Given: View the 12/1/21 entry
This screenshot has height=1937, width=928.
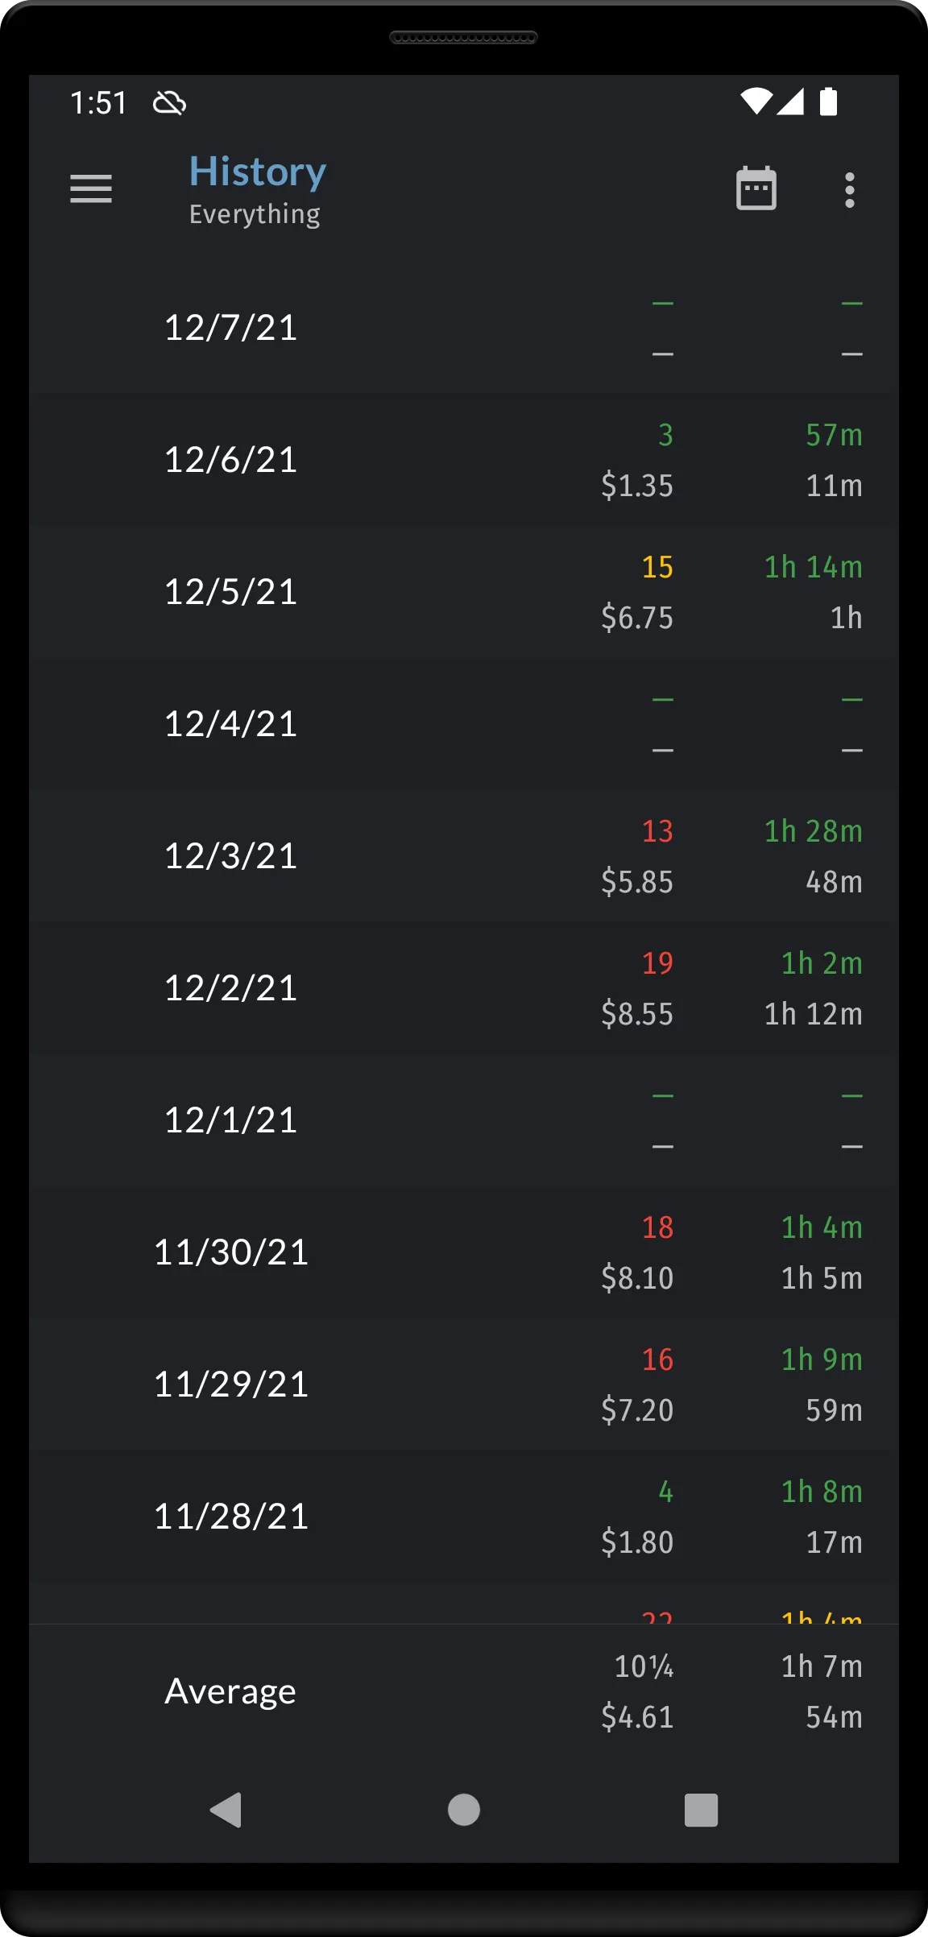Looking at the screenshot, I should click(464, 1120).
